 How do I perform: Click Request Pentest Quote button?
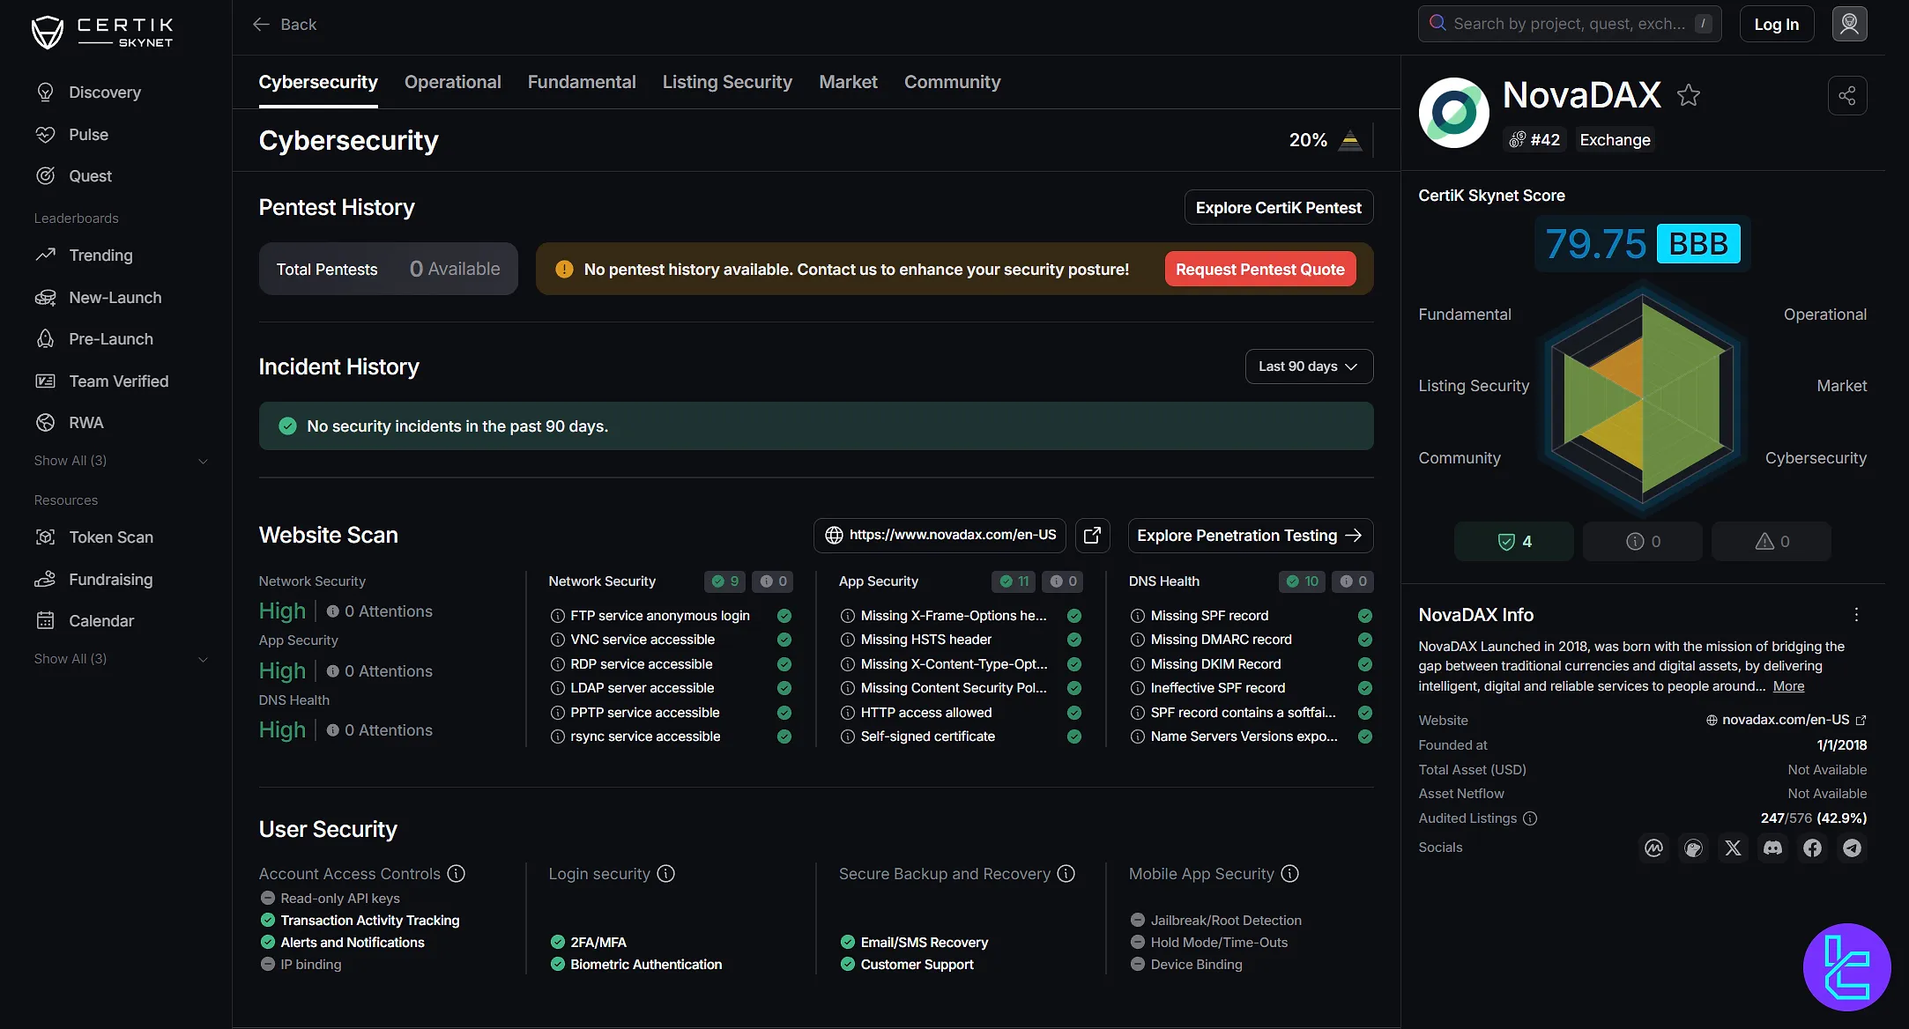tap(1259, 270)
